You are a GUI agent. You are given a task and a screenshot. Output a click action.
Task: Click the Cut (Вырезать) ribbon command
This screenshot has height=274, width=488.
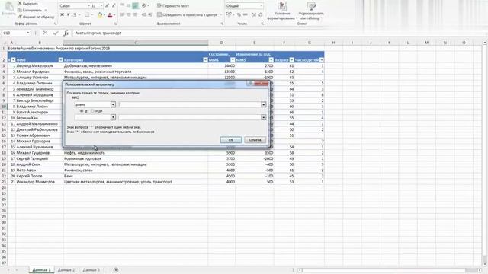[28, 3]
